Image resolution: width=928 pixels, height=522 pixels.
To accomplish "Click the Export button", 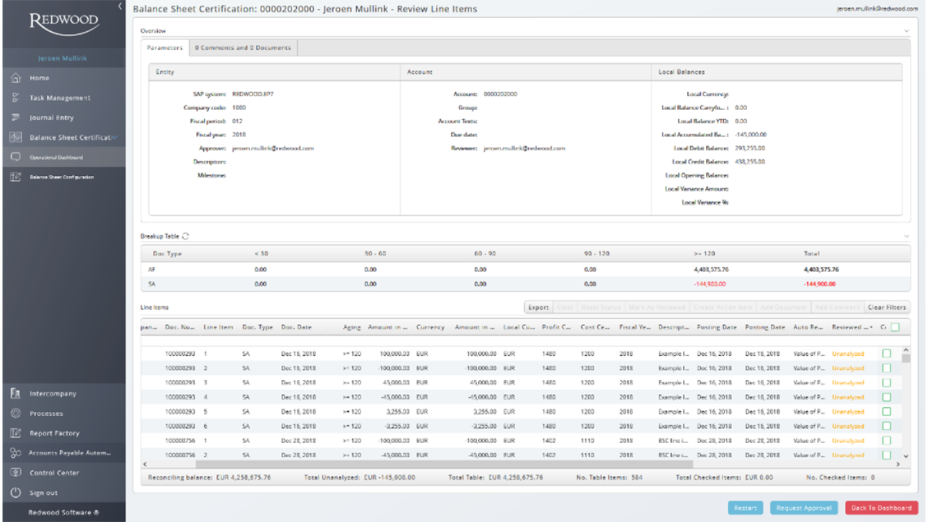I will pos(538,307).
